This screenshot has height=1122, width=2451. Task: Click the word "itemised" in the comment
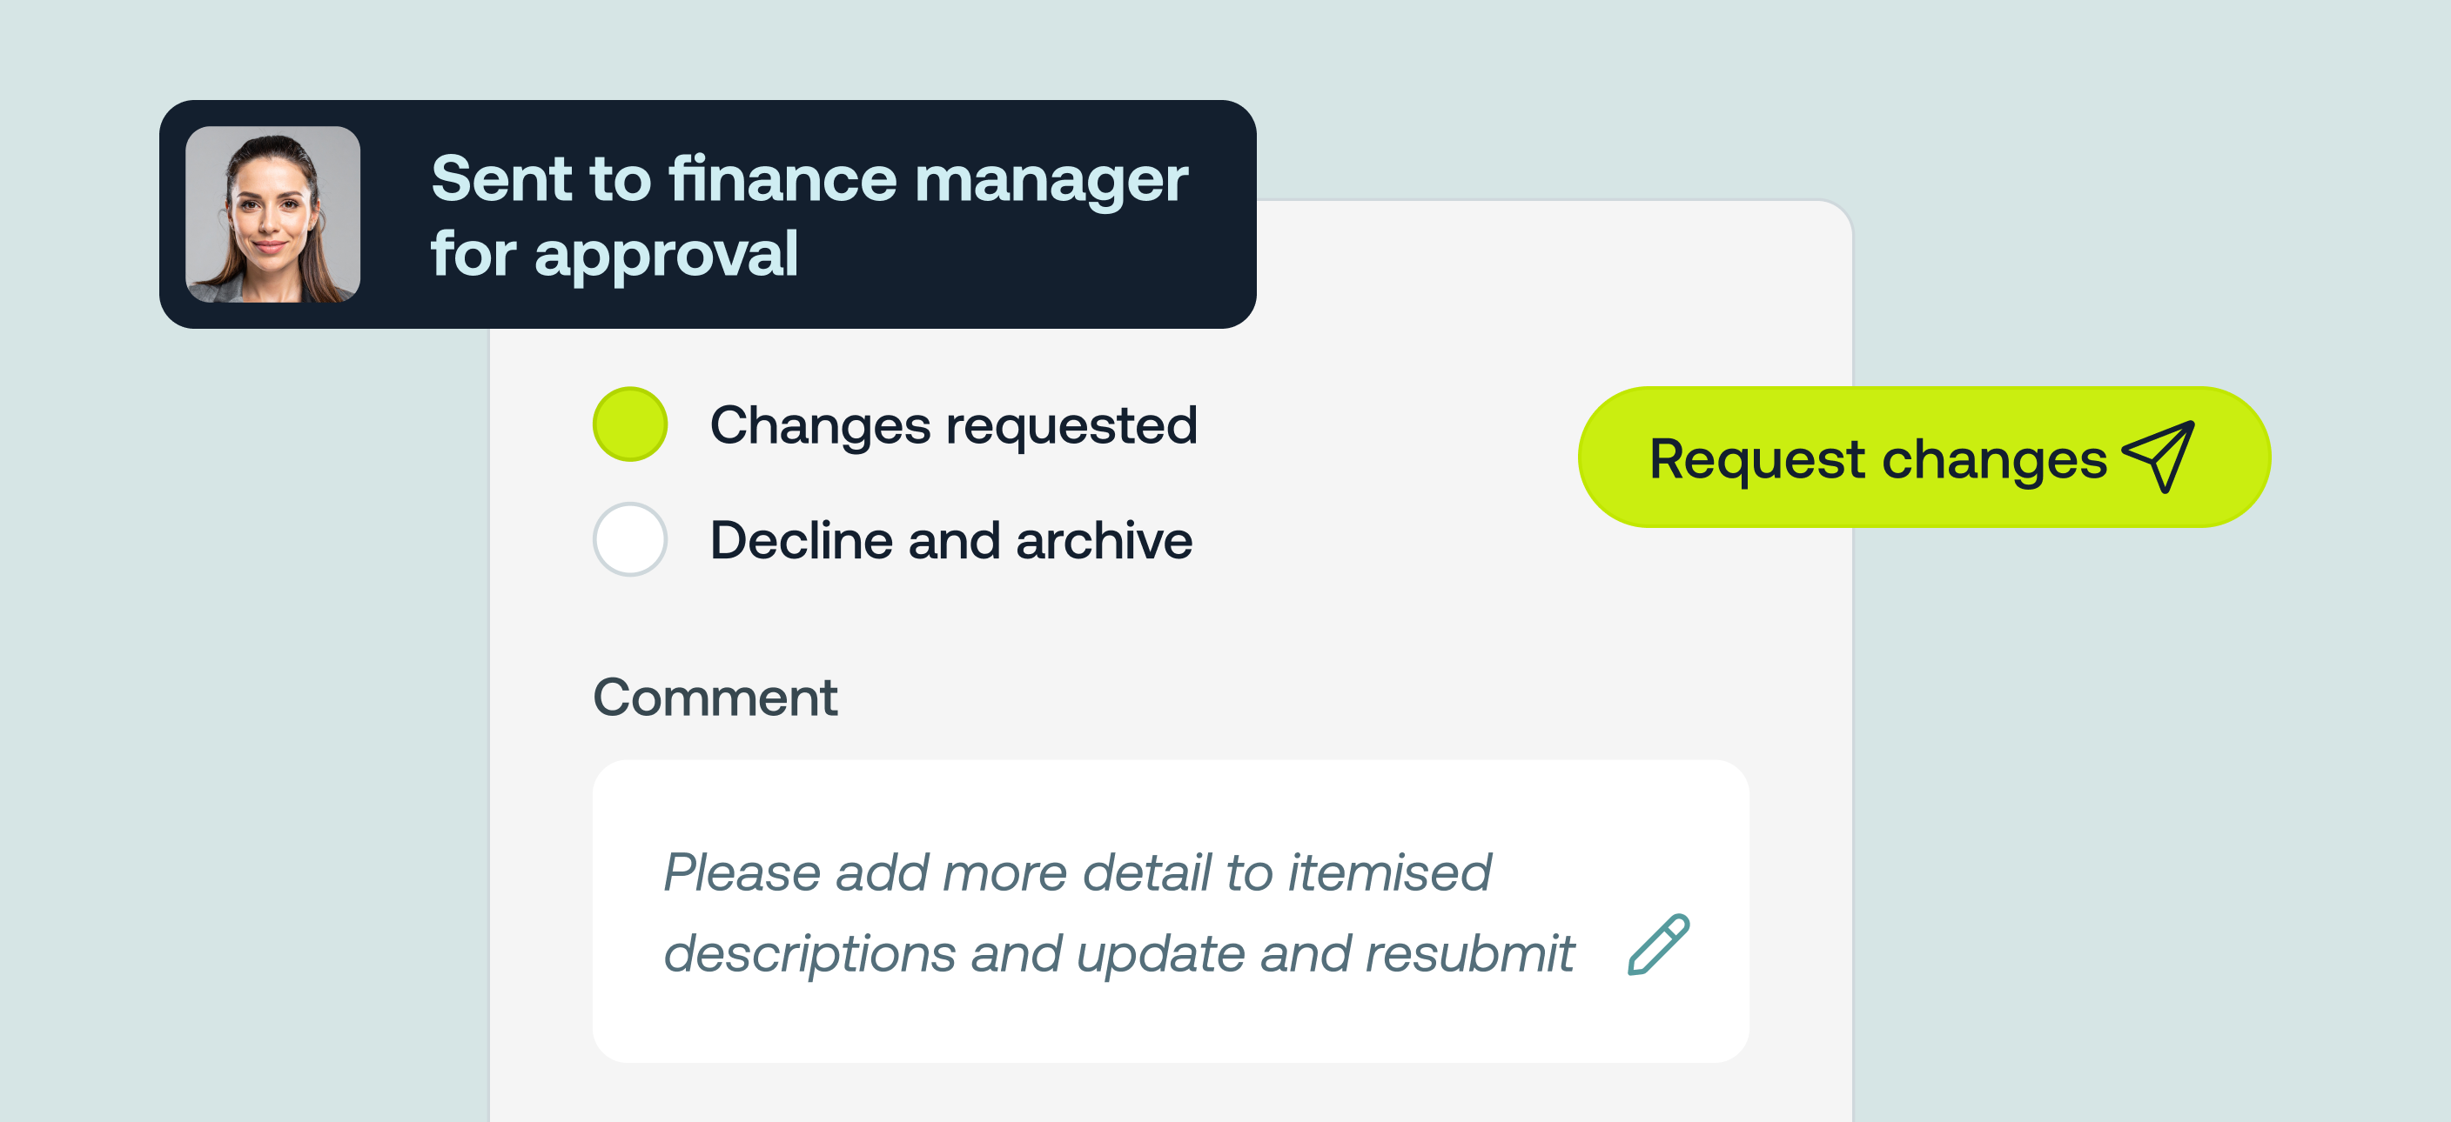pos(1389,872)
